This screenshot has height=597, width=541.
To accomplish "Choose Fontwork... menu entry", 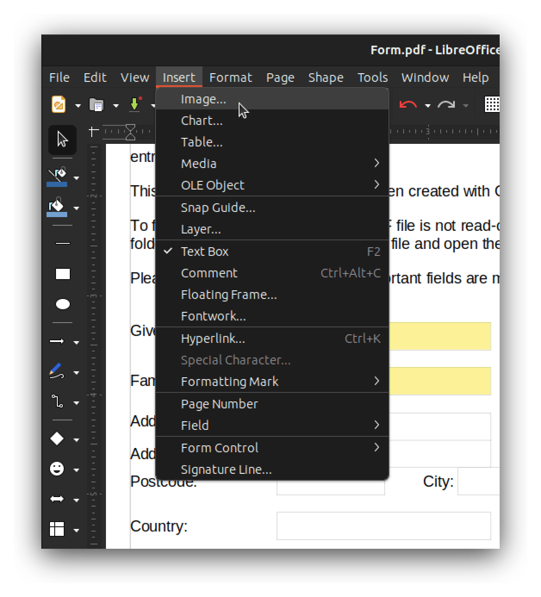I will 272,316.
